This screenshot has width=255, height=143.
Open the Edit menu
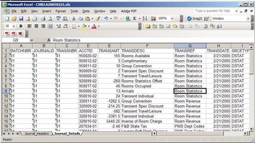tap(24, 11)
